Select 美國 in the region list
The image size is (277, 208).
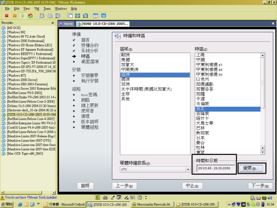(155, 60)
